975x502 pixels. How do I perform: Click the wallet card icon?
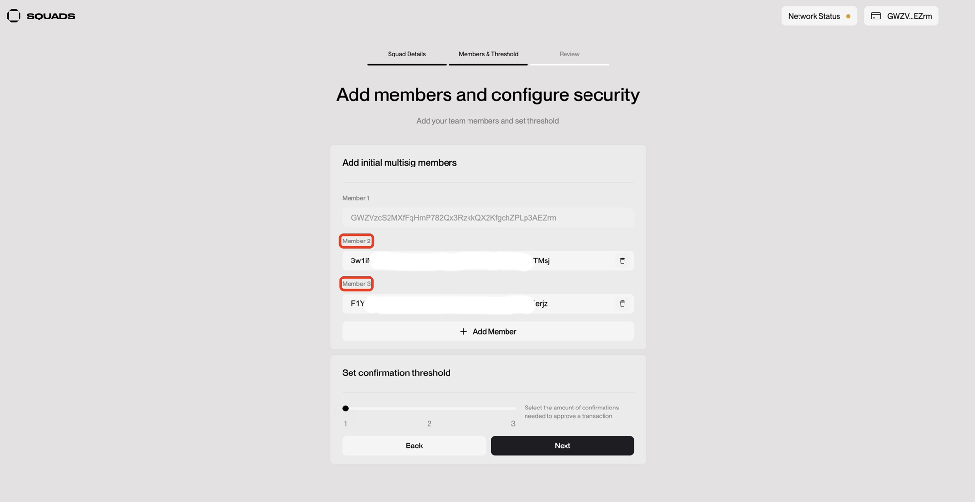point(876,16)
